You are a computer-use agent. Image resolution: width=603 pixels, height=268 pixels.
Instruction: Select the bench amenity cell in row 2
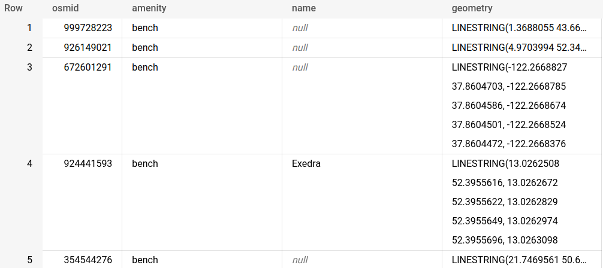pyautogui.click(x=145, y=48)
